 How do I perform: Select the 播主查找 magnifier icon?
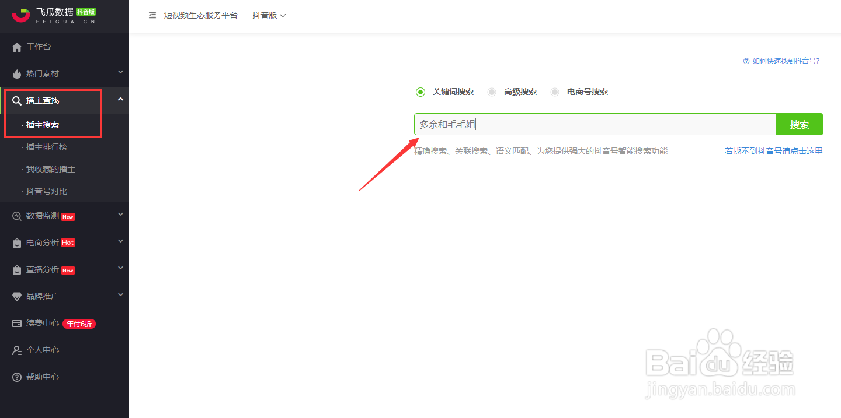click(x=16, y=100)
